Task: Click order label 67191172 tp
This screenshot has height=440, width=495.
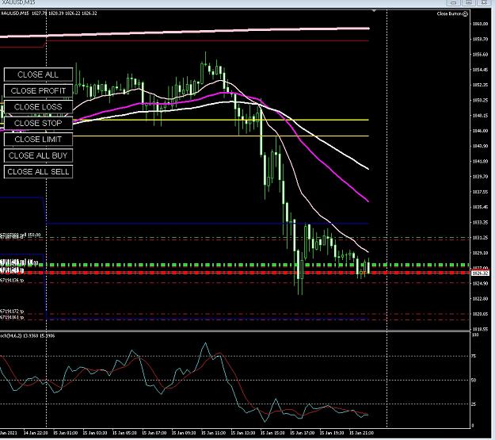Action: (x=12, y=312)
